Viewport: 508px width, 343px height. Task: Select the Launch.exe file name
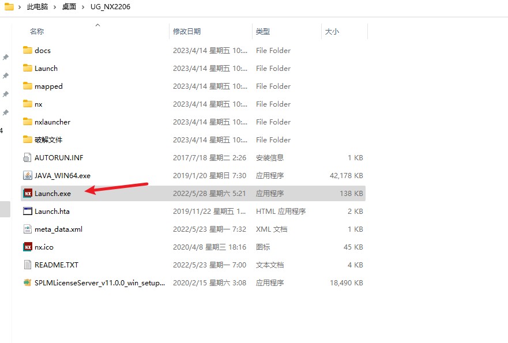52,193
